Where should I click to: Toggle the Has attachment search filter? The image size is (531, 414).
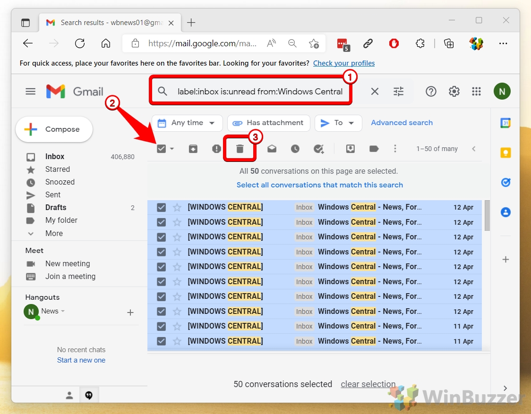pyautogui.click(x=268, y=123)
